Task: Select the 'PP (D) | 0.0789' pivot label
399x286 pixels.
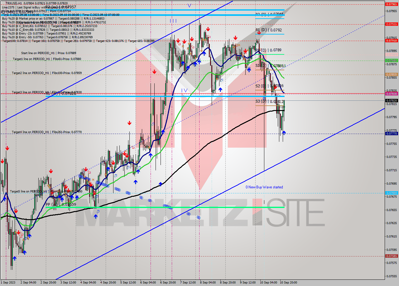Action: [268, 50]
